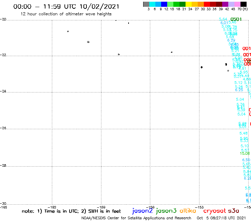
Task: Click the green 'jason3' satellite legend label
Action: 166,211
